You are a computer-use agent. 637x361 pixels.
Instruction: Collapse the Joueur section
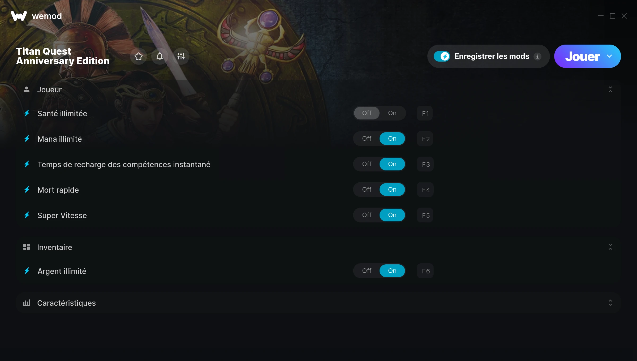(610, 89)
